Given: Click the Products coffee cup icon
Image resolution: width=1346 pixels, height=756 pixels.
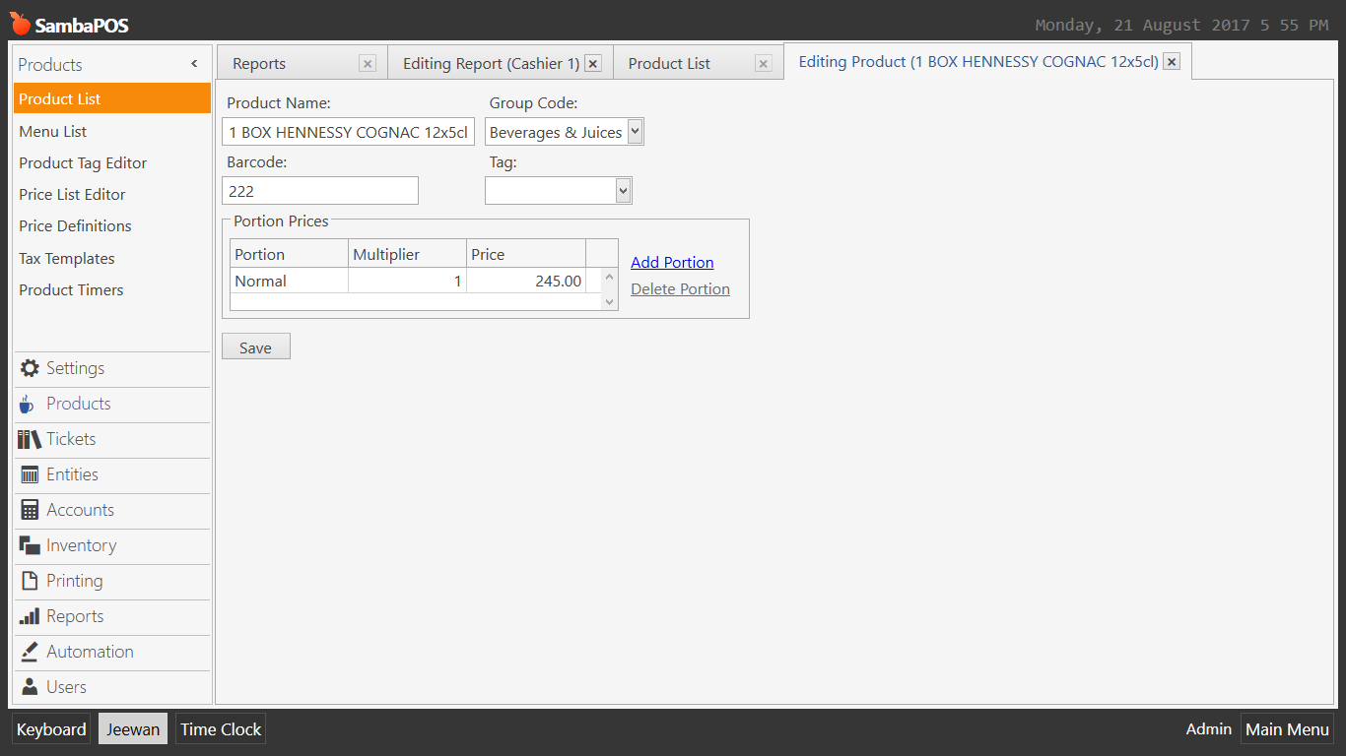Looking at the screenshot, I should click(x=27, y=404).
